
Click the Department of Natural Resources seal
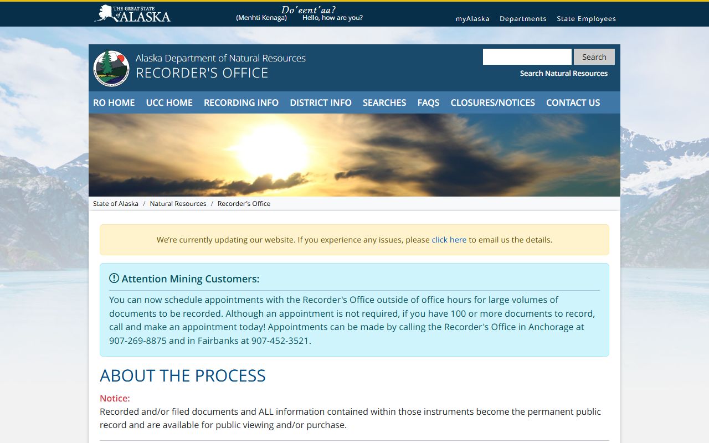tap(111, 68)
